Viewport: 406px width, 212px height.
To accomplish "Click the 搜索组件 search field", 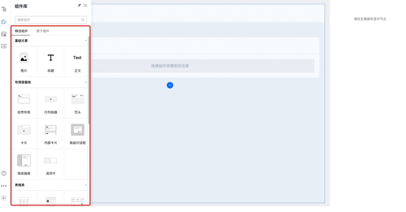I will (48, 20).
